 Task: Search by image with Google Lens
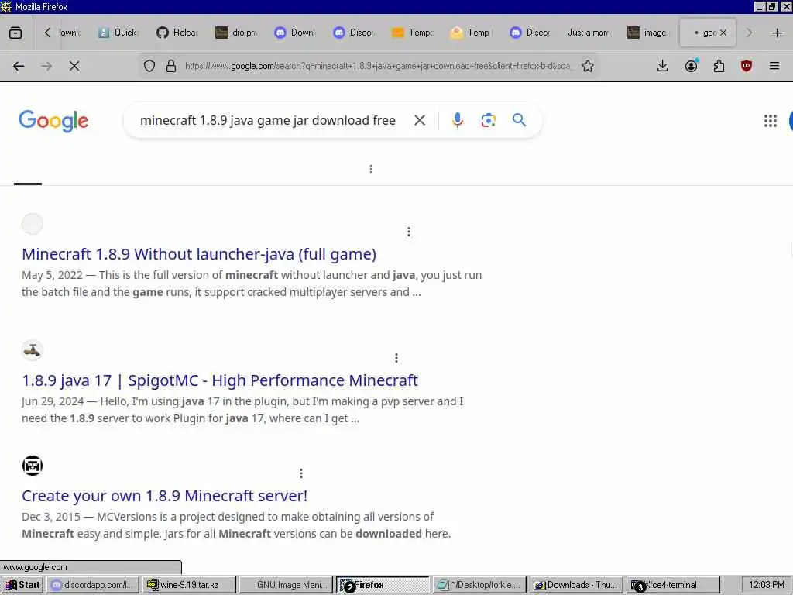[x=489, y=120]
